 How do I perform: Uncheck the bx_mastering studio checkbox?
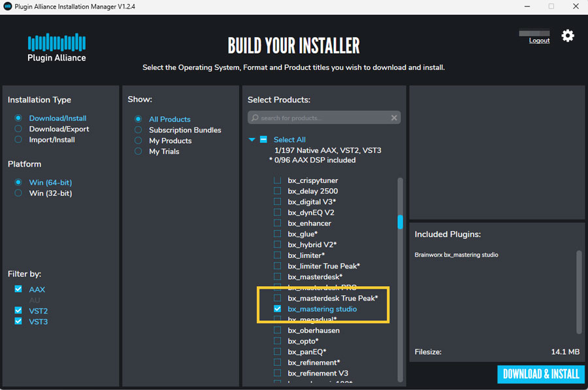coord(278,309)
